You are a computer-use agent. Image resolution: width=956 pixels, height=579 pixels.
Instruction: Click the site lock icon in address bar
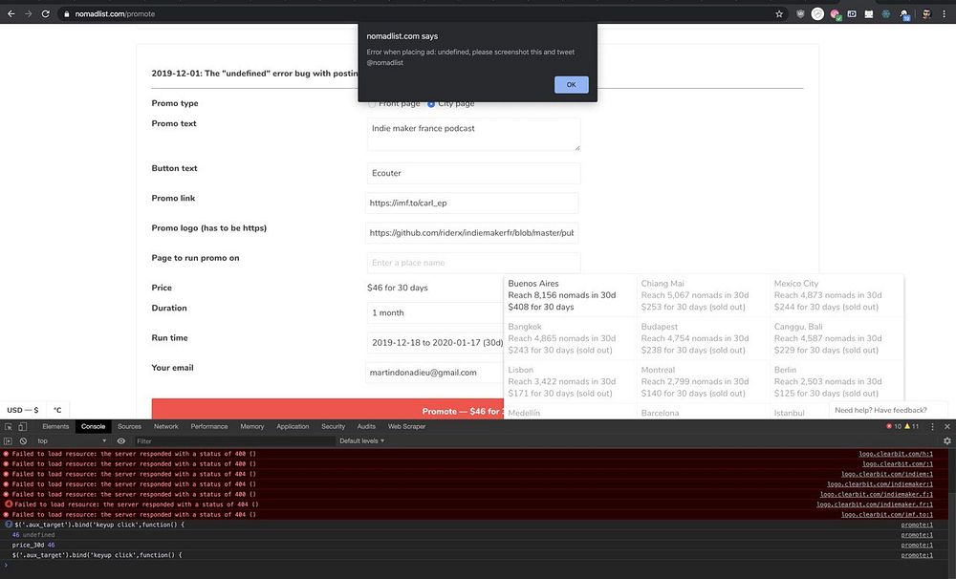click(67, 13)
